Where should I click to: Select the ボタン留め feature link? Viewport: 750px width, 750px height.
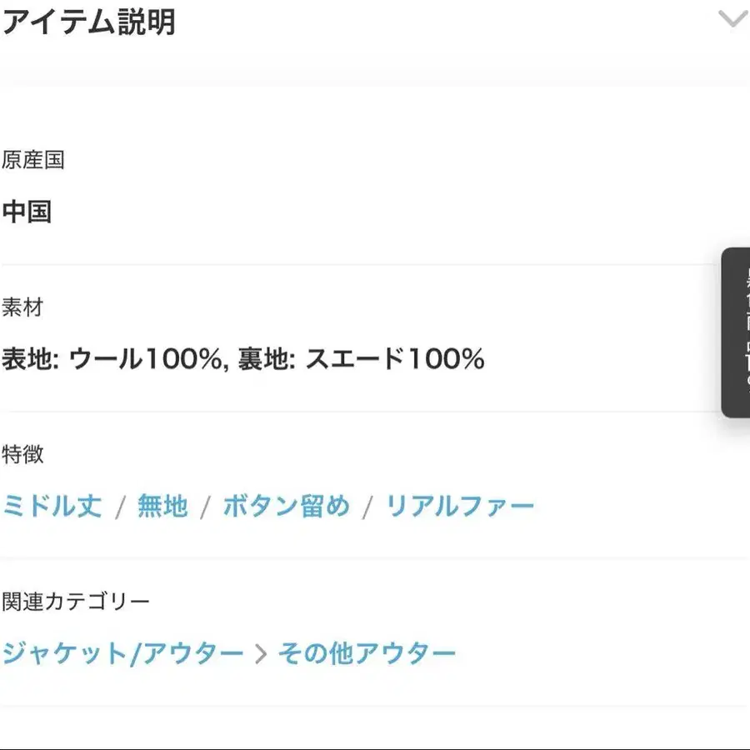pos(286,506)
